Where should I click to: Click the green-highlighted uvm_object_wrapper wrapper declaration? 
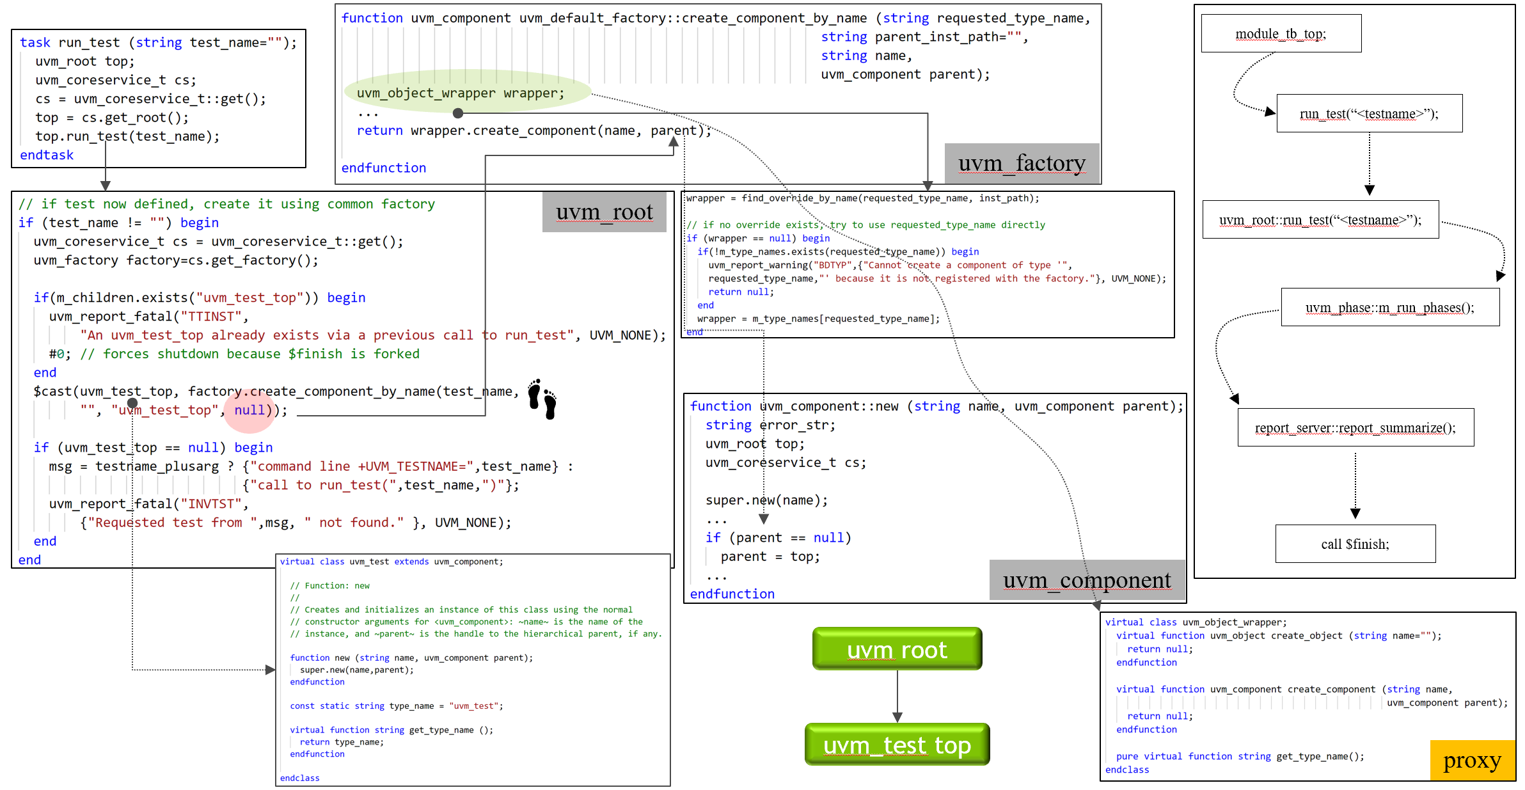pos(461,93)
